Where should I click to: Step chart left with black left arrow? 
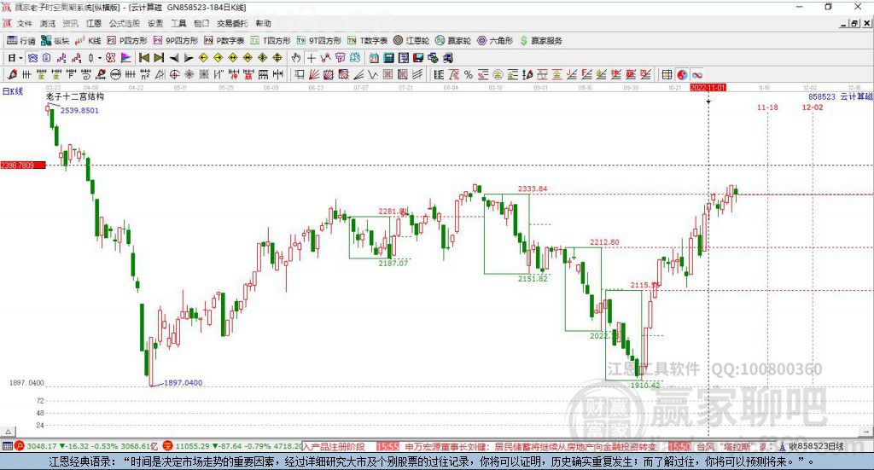coord(174,58)
